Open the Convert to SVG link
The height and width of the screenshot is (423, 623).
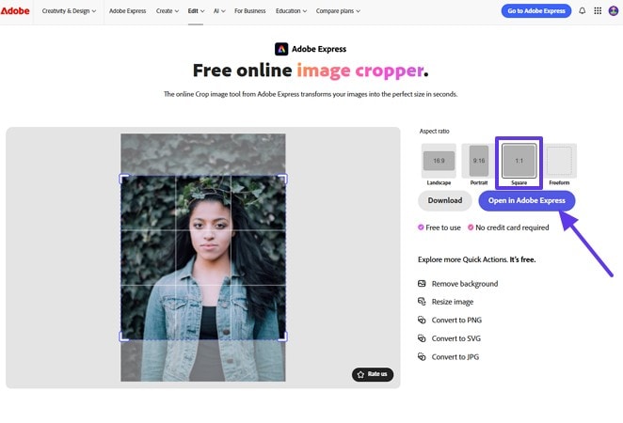click(456, 338)
